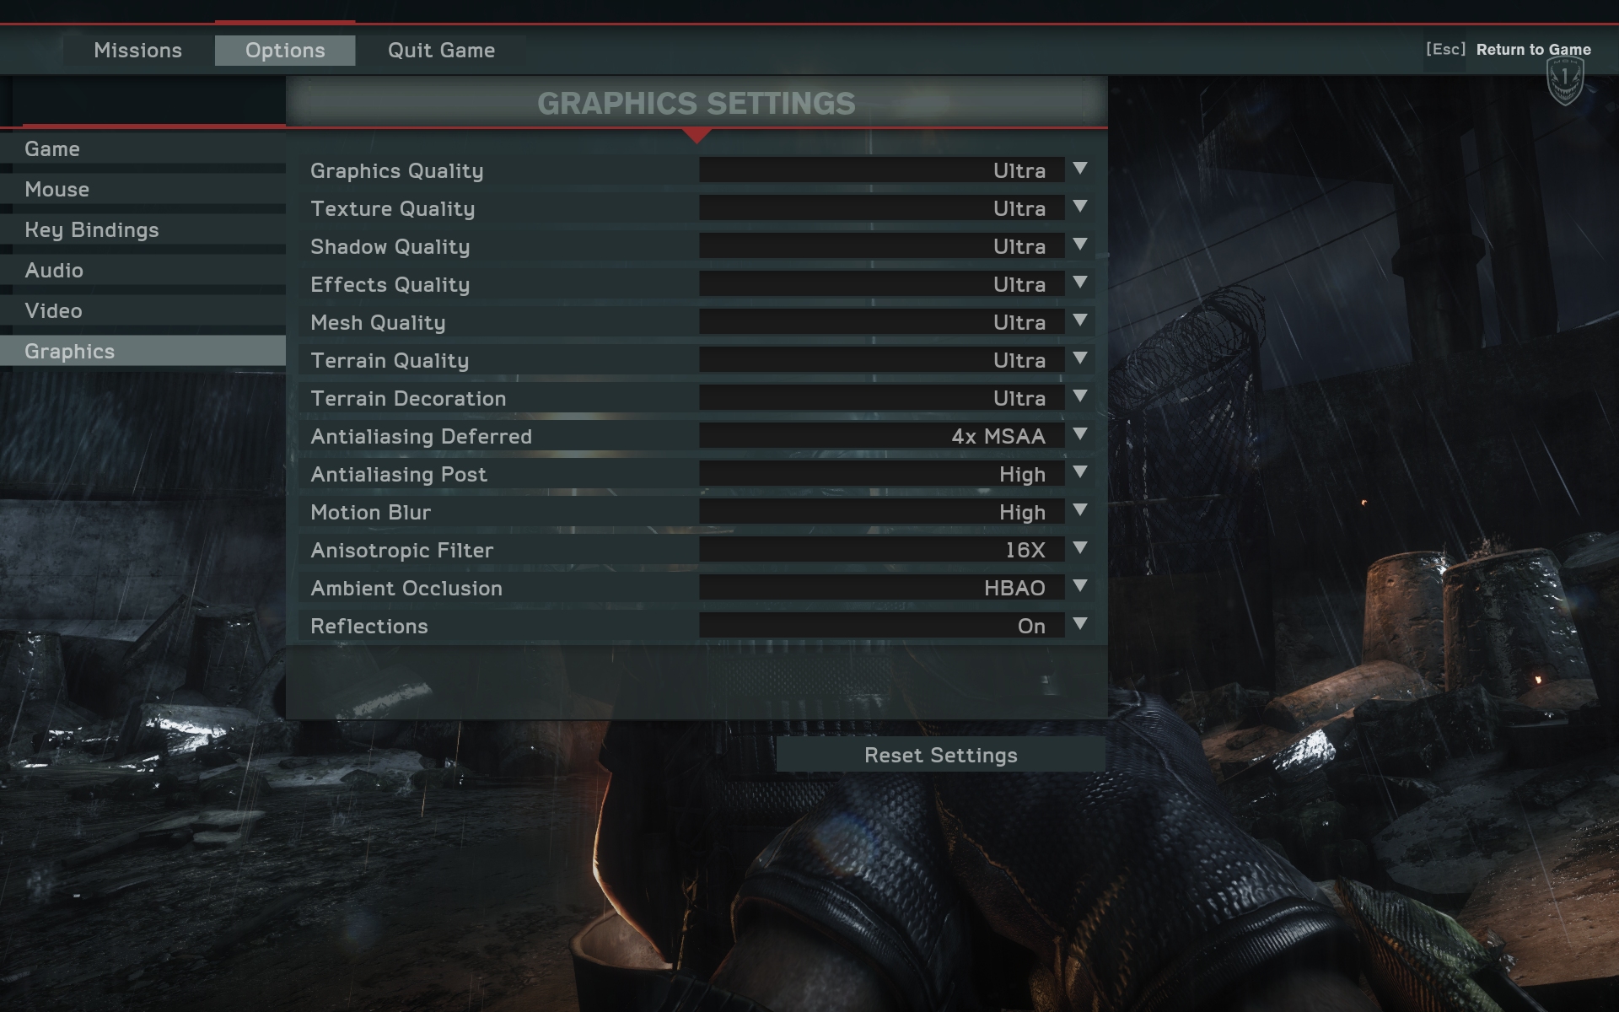
Task: Switch to the Missions tab
Action: [138, 51]
